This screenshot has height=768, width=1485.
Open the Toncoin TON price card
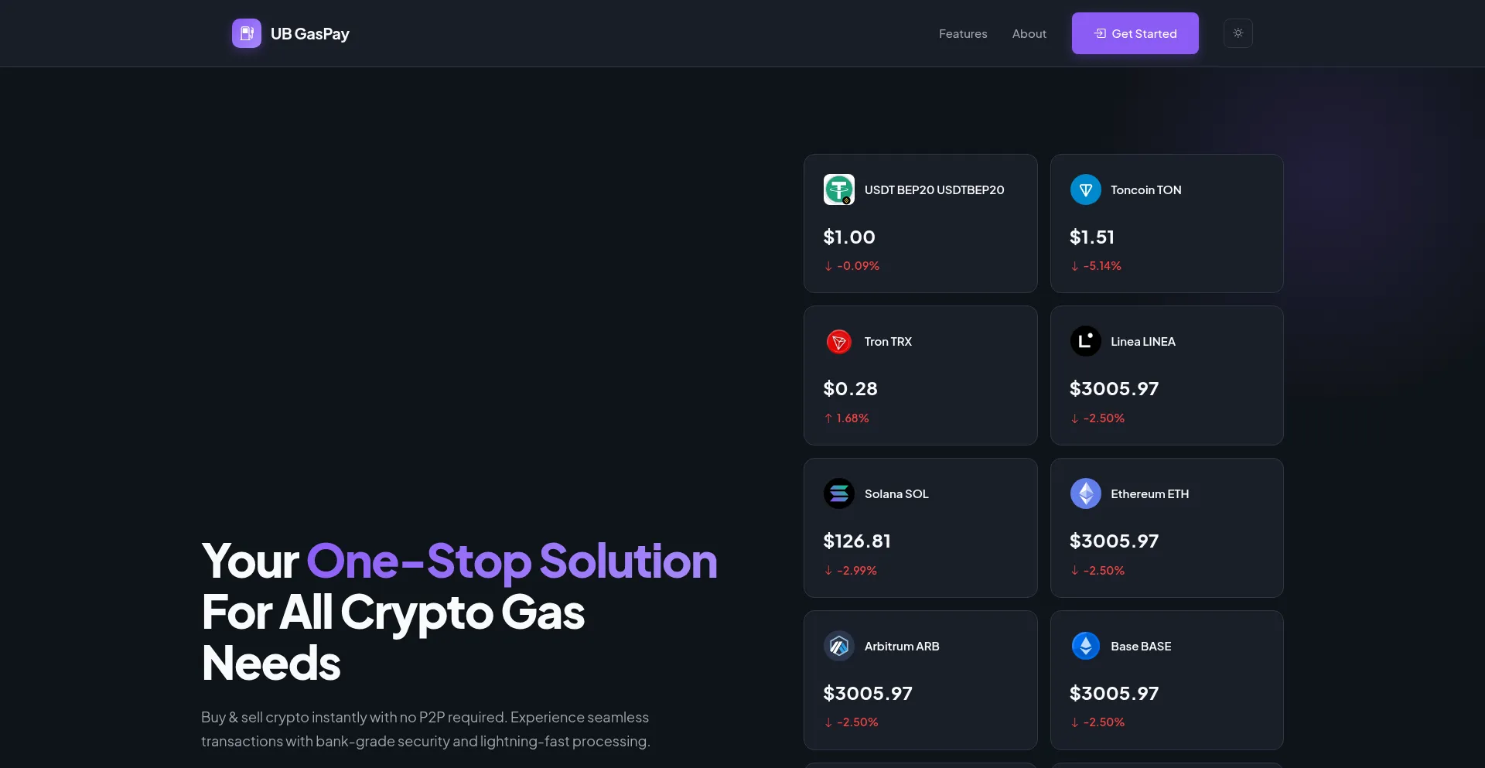(1166, 224)
